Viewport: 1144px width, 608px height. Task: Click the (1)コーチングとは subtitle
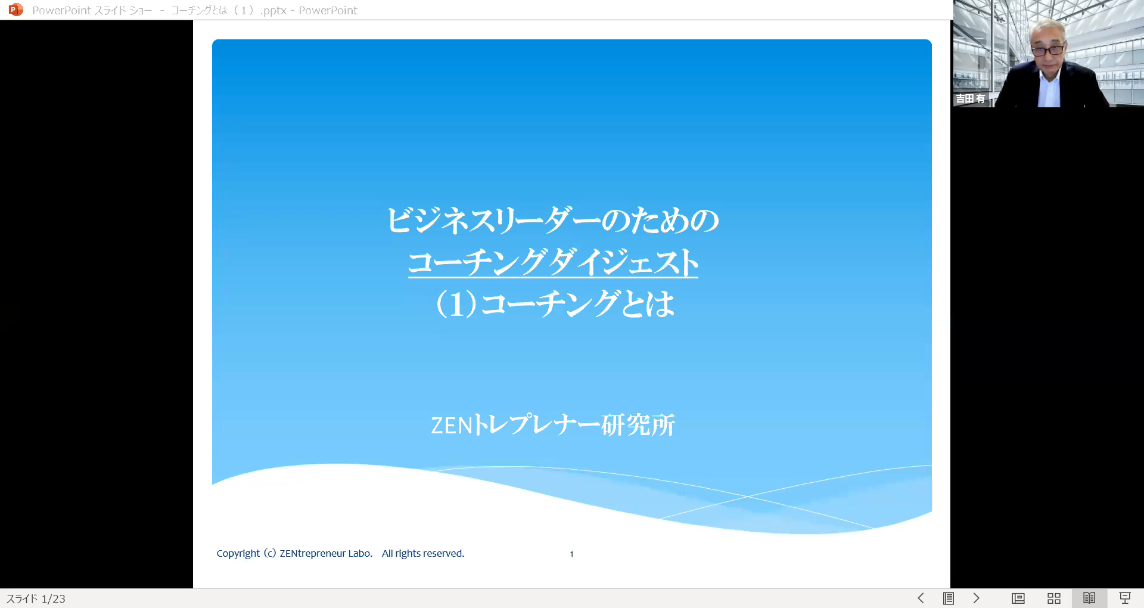[x=555, y=304]
